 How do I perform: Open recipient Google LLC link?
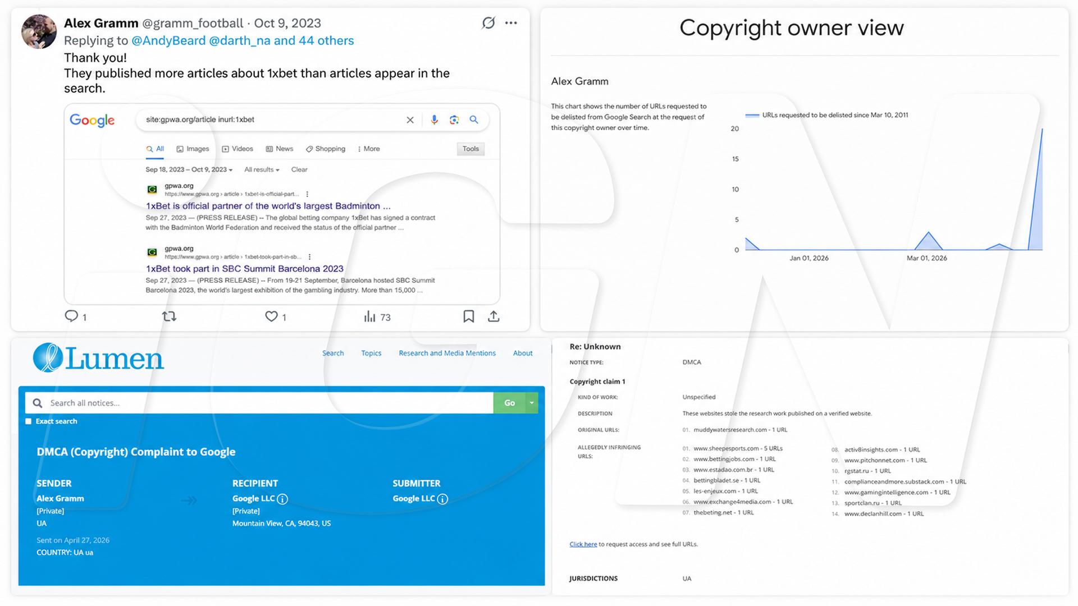pyautogui.click(x=254, y=498)
